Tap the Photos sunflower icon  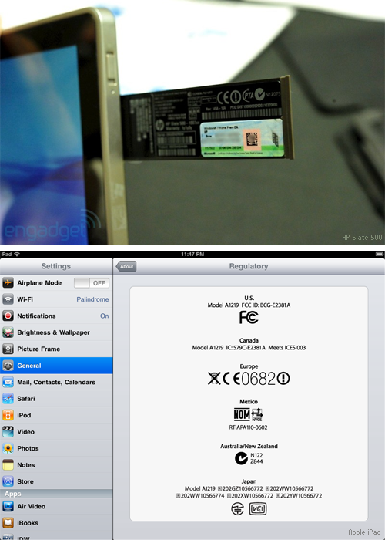(8, 448)
